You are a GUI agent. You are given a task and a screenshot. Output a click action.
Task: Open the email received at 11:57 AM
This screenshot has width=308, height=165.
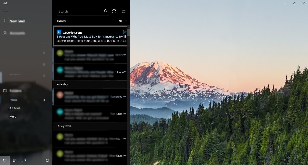point(90,72)
